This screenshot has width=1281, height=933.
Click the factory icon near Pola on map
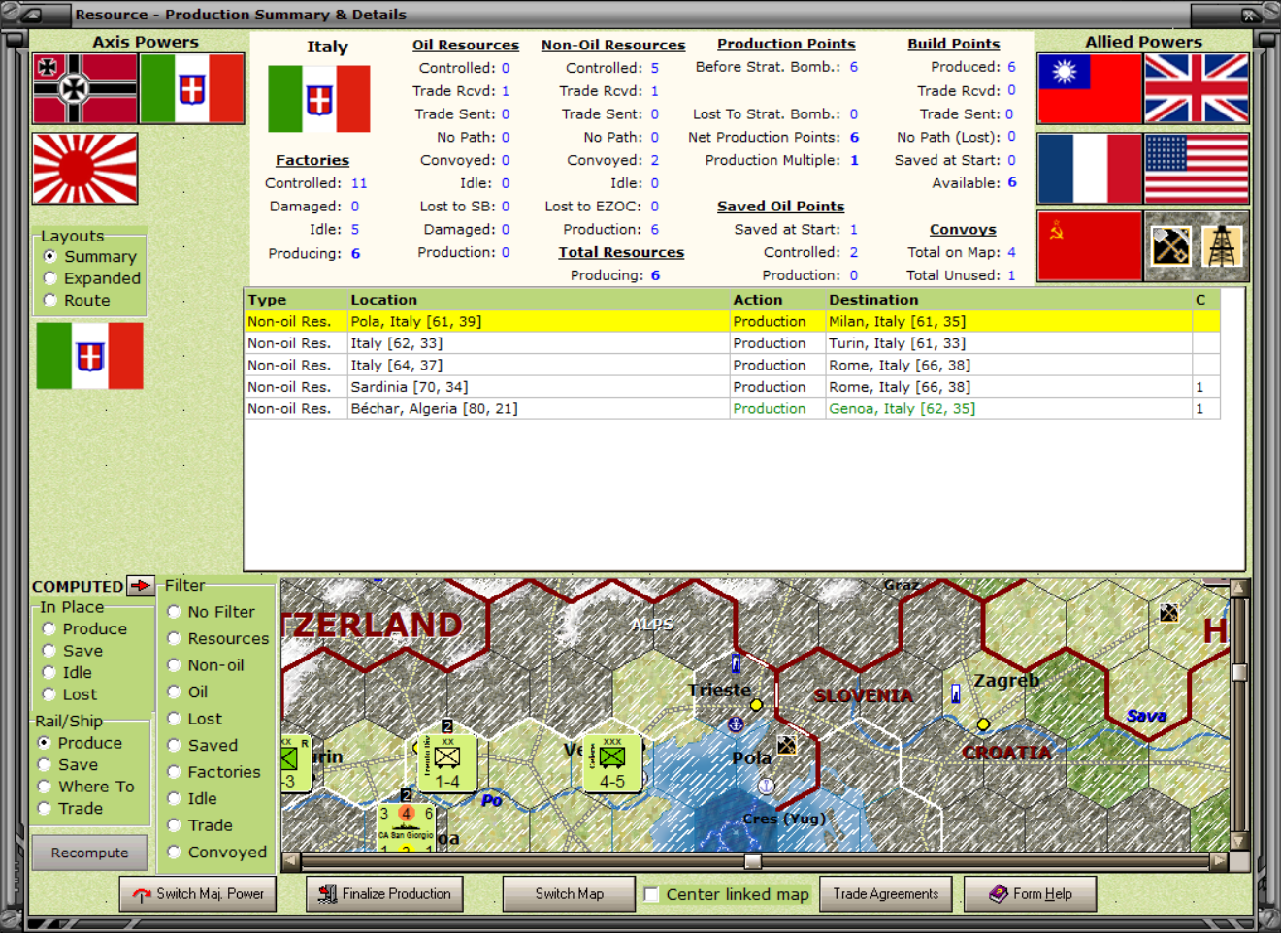coord(787,745)
